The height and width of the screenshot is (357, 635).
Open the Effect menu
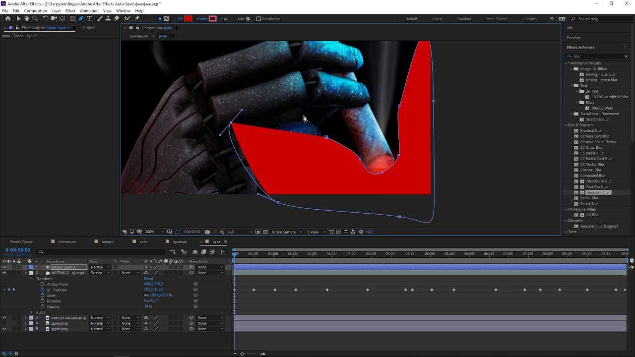pos(70,11)
